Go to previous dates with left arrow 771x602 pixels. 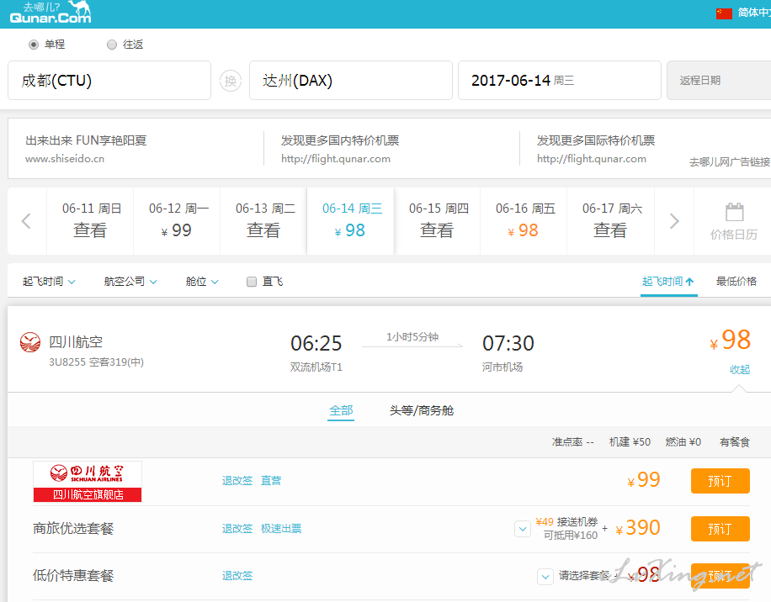[27, 221]
